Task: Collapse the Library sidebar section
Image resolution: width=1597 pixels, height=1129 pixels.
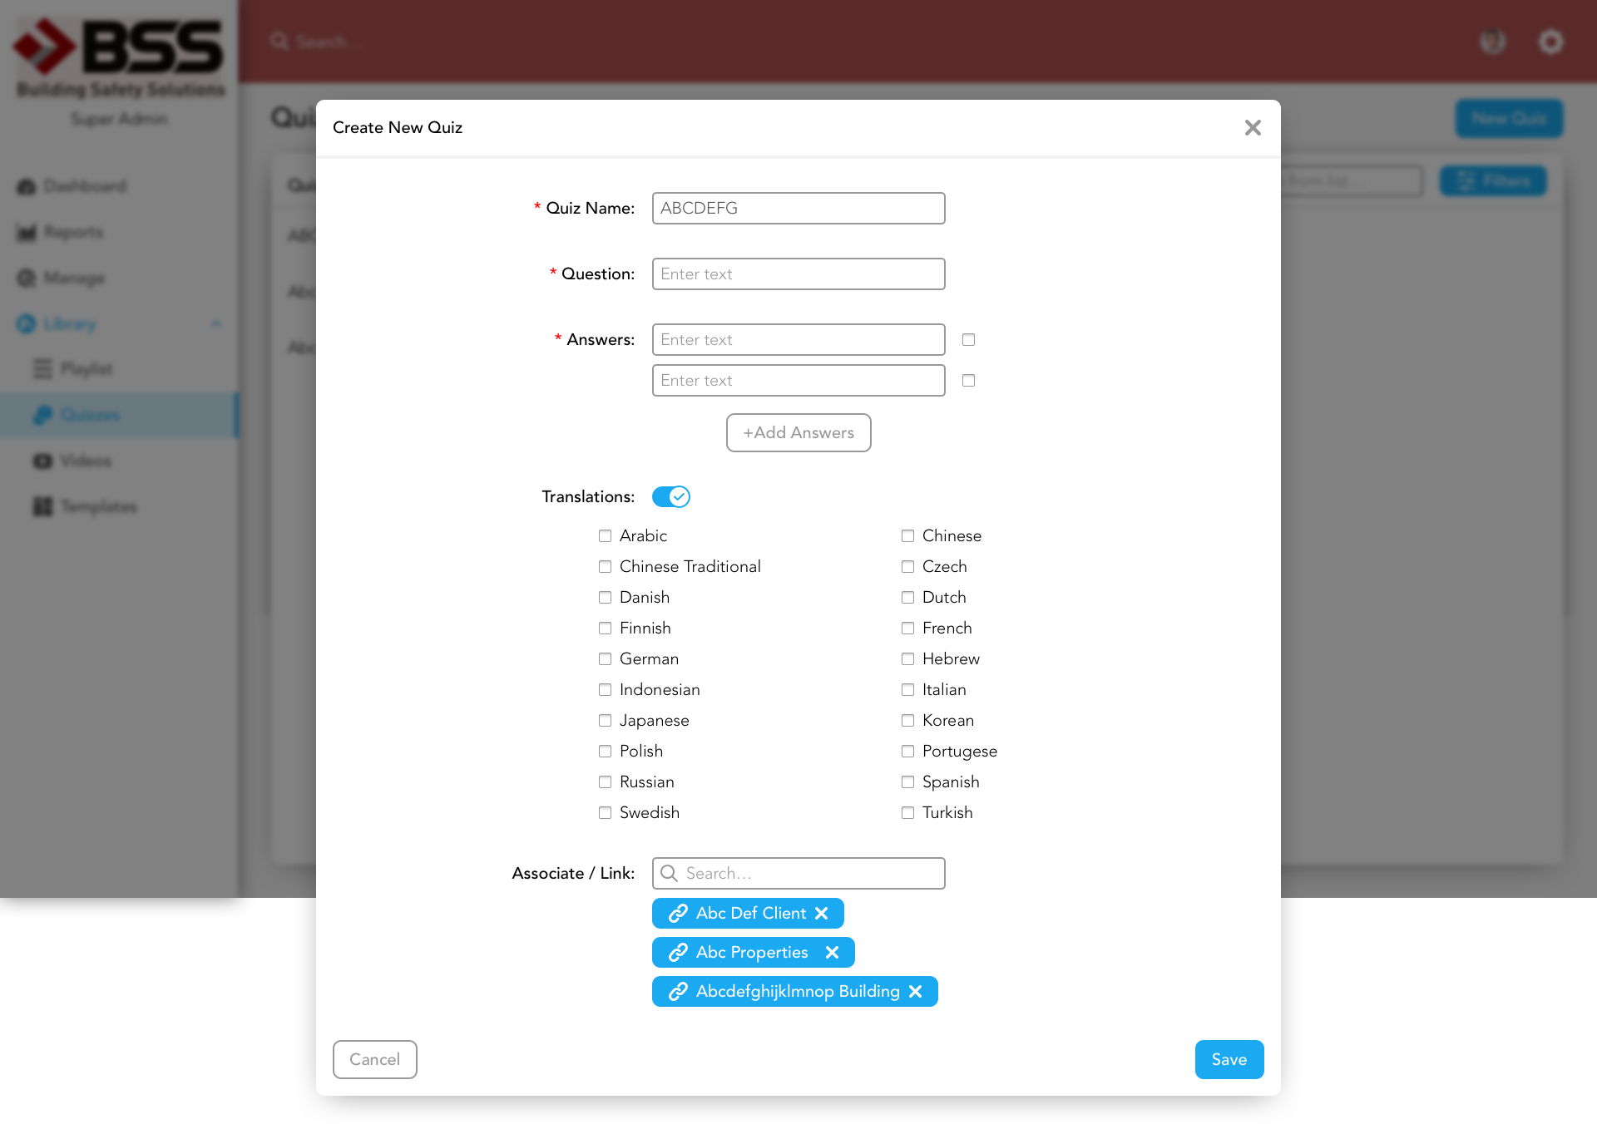Action: (216, 323)
